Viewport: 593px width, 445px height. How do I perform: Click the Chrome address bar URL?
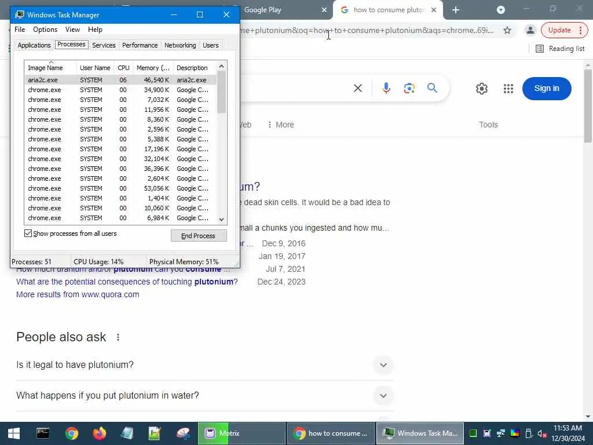367,30
